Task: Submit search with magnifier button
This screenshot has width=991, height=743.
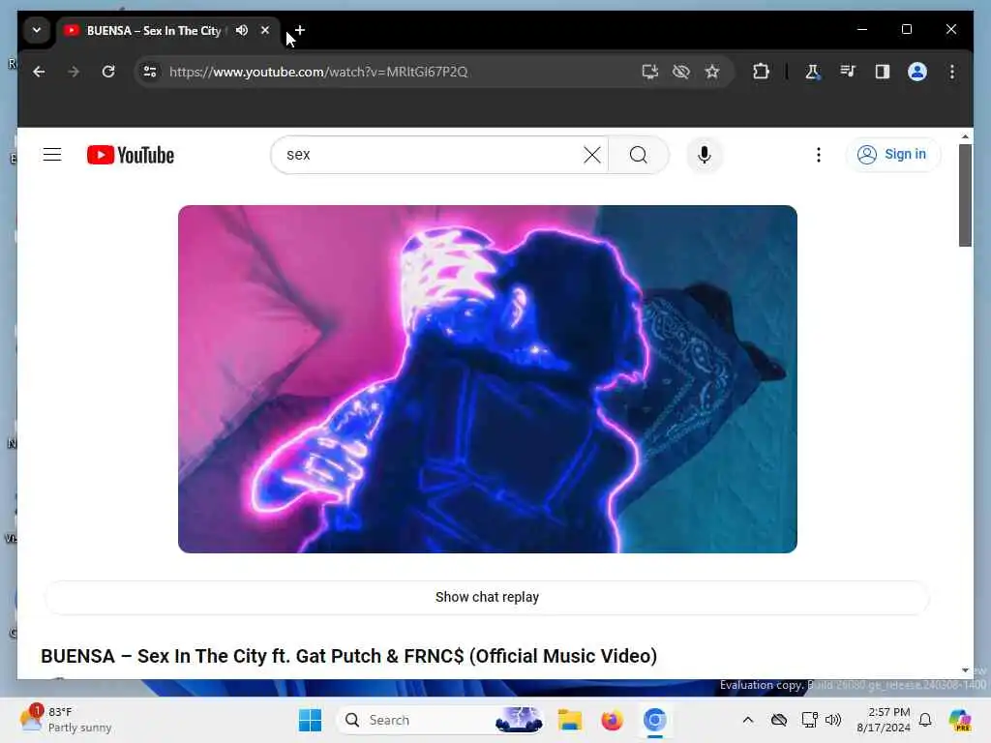Action: [x=639, y=155]
